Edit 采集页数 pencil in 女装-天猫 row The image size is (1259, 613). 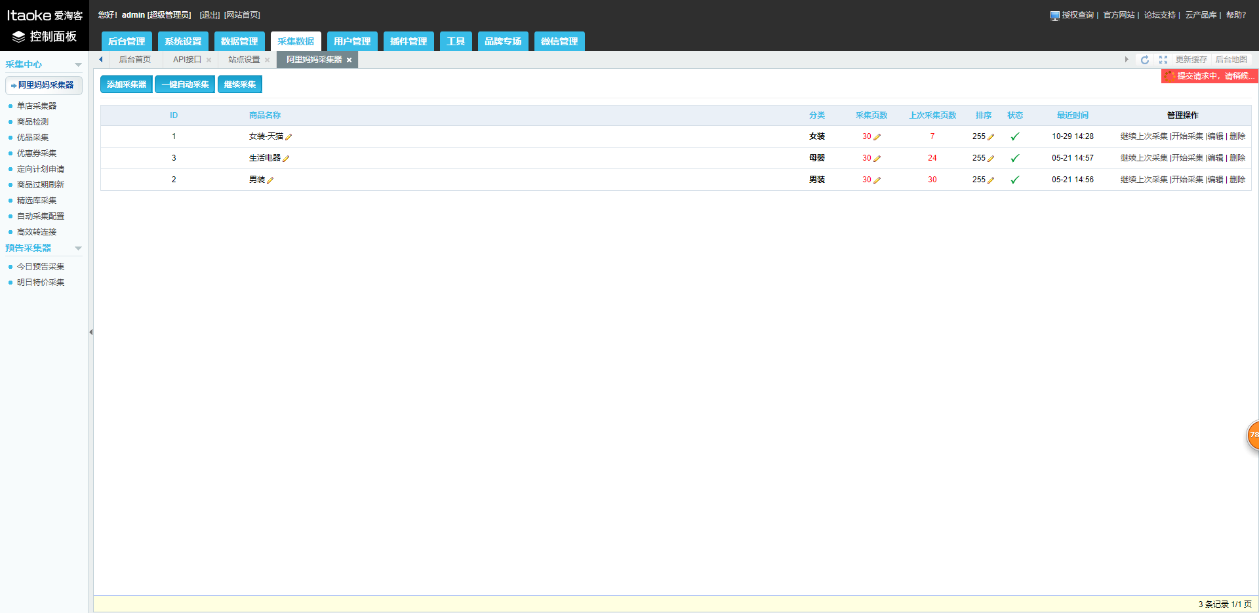tap(877, 137)
